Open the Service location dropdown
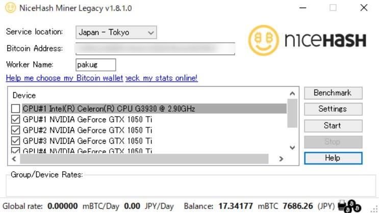Image resolution: width=379 pixels, height=213 pixels. (116, 33)
